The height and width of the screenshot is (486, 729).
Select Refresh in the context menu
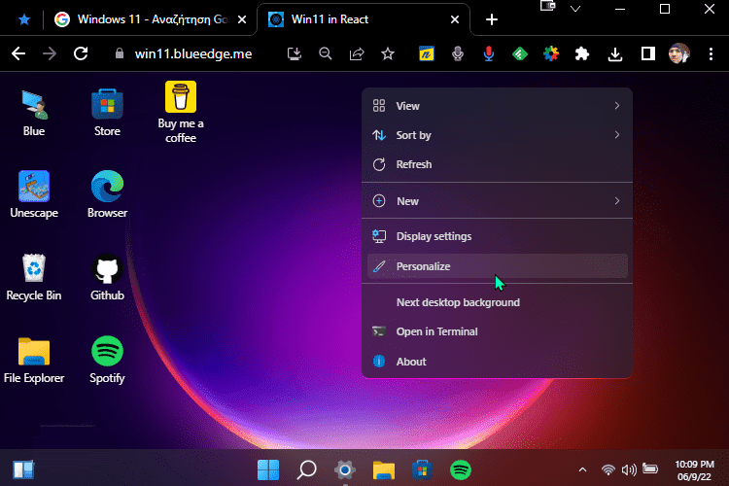[497, 164]
